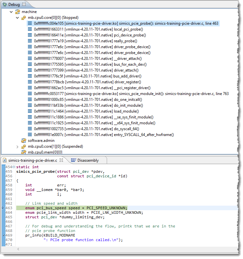Click the stack frame icon beside simics_pcie_module_init()
The height and width of the screenshot is (259, 243).
tap(30, 94)
